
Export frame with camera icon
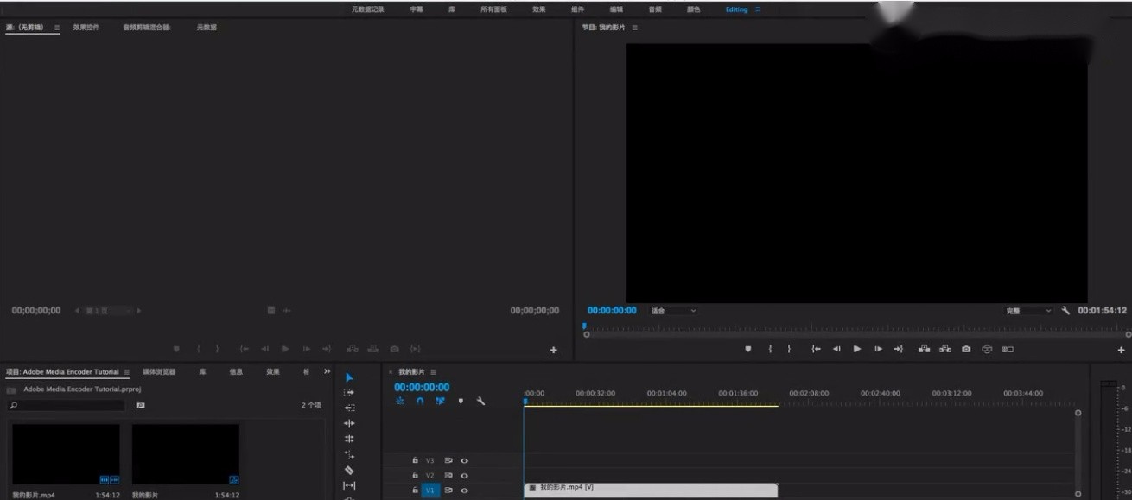966,349
